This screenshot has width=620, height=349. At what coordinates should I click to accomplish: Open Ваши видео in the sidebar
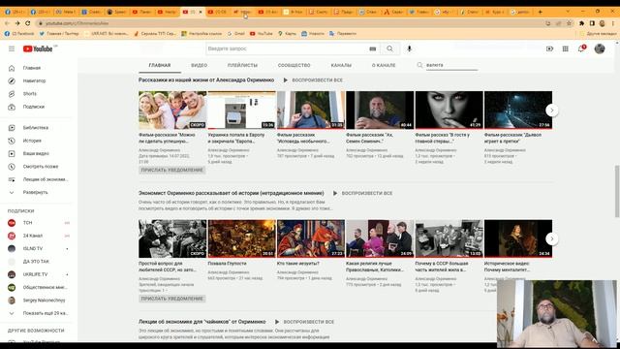(x=37, y=153)
